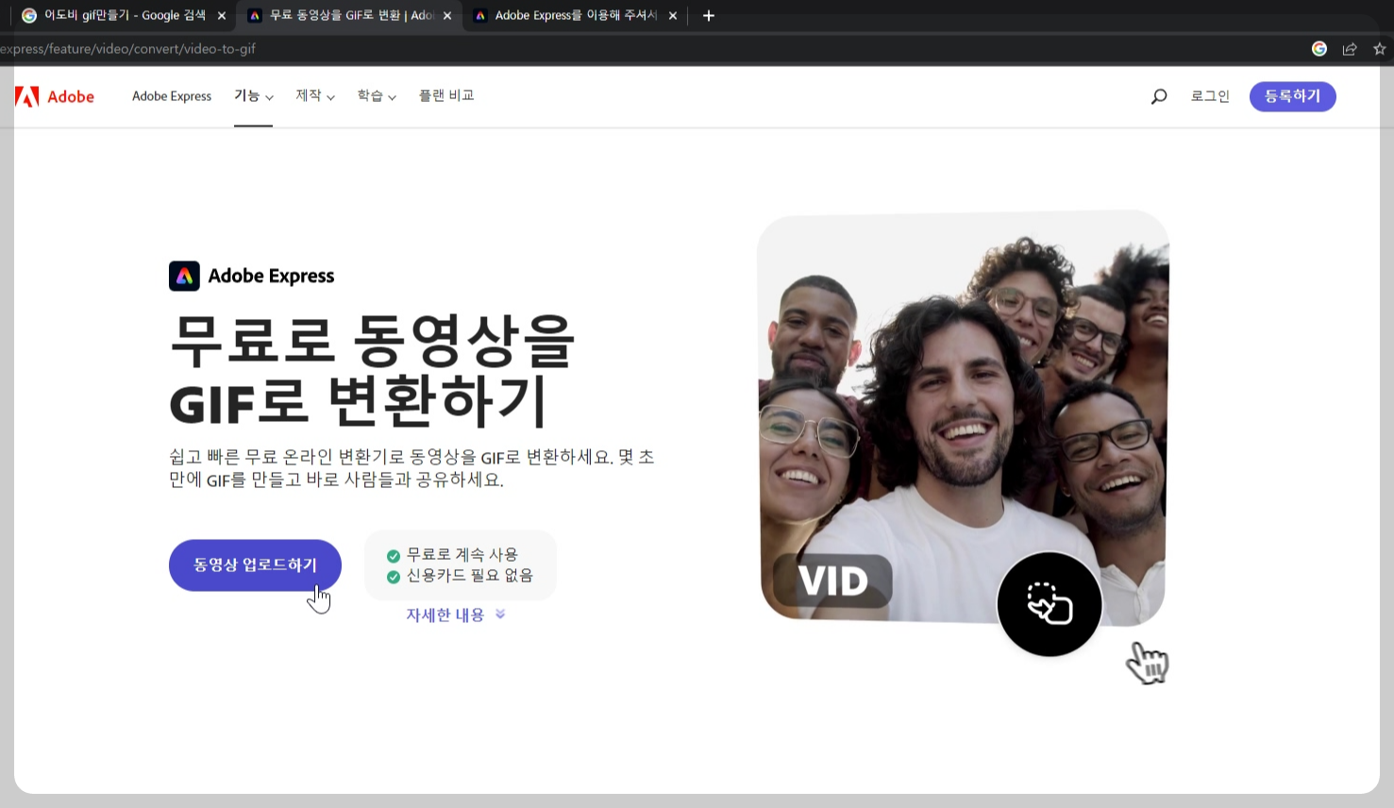1394x808 pixels.
Task: Click the address bar URL field
Action: [x=651, y=49]
